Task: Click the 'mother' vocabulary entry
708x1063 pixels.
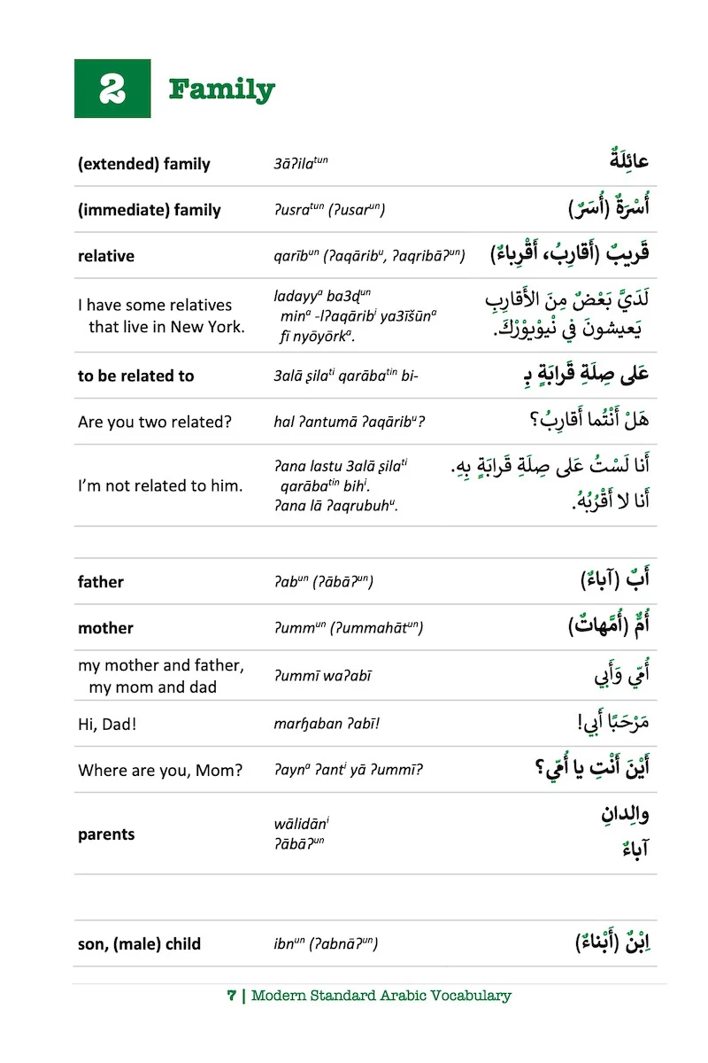Action: [105, 628]
